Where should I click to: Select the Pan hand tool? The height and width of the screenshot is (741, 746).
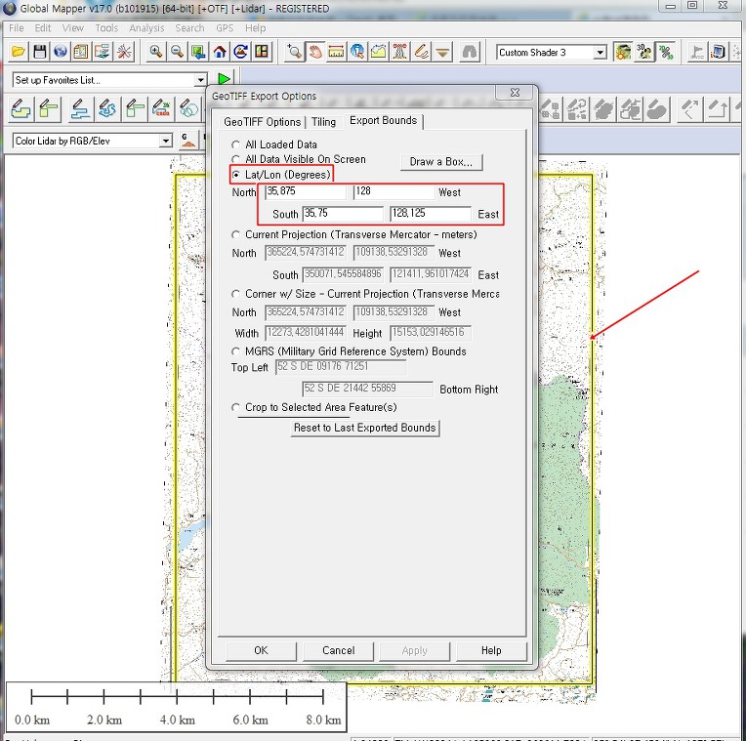(315, 52)
